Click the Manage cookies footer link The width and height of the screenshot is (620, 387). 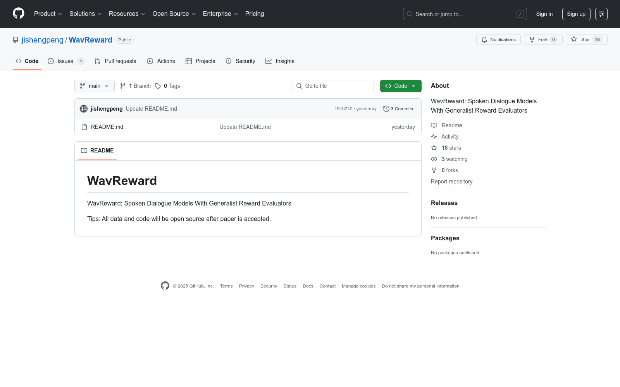[x=358, y=286]
